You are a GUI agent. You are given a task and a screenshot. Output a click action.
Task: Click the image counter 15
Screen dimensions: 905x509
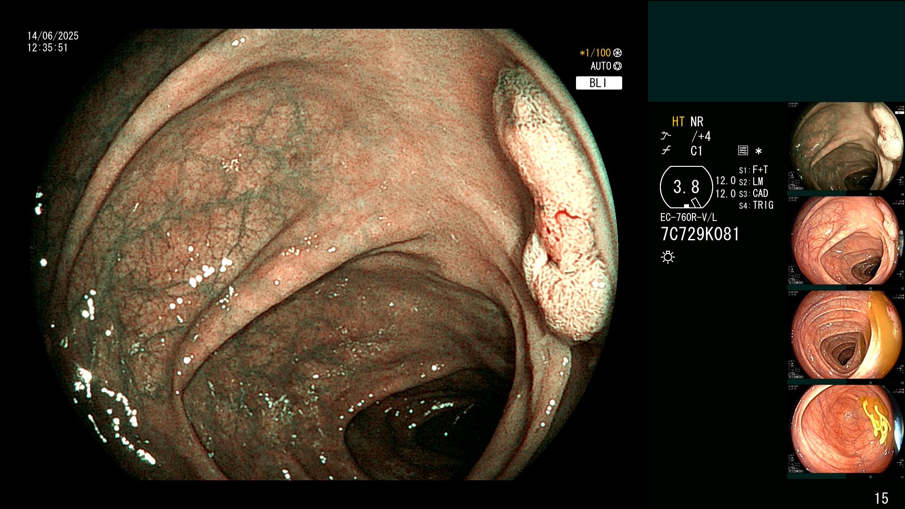tap(881, 498)
